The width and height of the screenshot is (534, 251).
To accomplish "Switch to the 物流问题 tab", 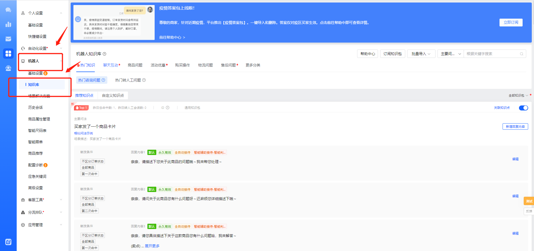I will (205, 65).
